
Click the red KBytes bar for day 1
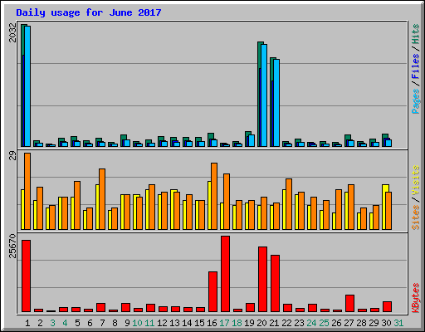(27, 276)
